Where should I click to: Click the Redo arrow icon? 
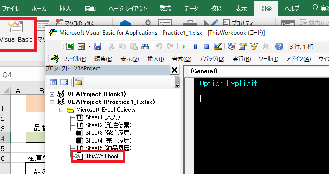170,46
